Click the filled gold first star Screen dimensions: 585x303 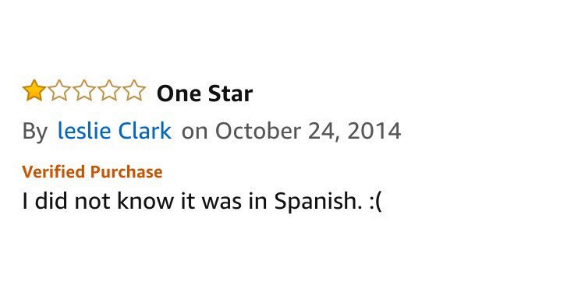(34, 90)
